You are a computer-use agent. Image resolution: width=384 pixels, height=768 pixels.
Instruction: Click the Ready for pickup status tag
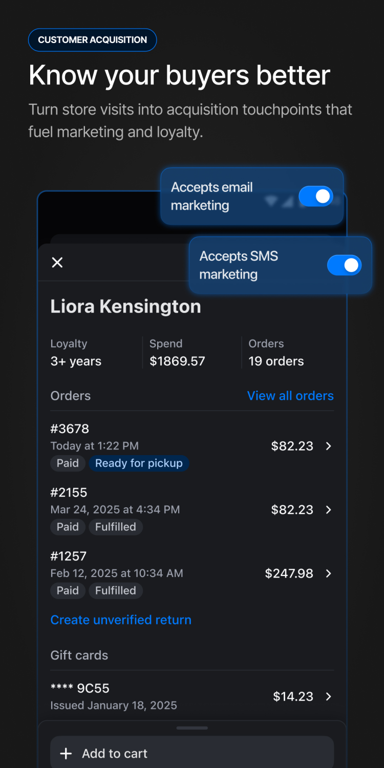click(x=139, y=463)
